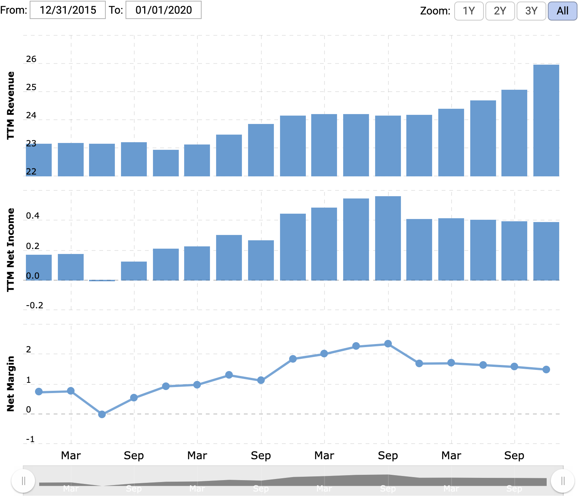Click the right range slider handle
Screen dimensions: 579x498
[x=563, y=481]
